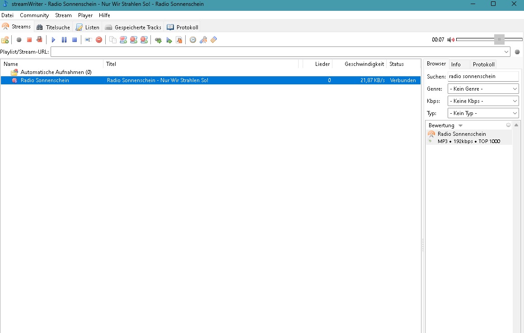Image resolution: width=524 pixels, height=333 pixels.
Task: Remove stream with red minus icon
Action: (x=99, y=40)
